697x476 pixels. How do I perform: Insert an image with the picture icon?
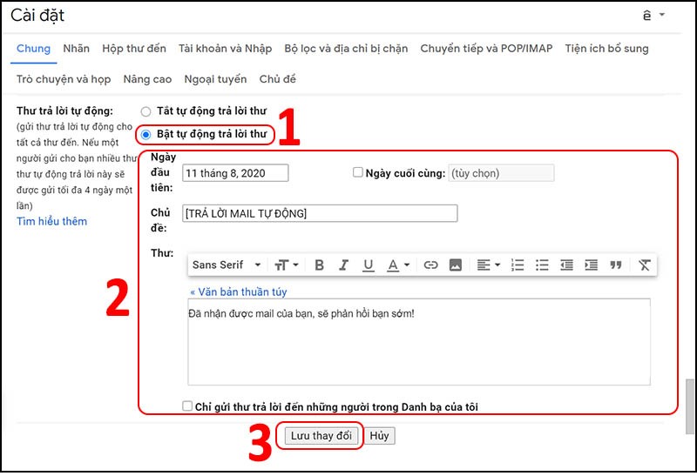[x=455, y=265]
